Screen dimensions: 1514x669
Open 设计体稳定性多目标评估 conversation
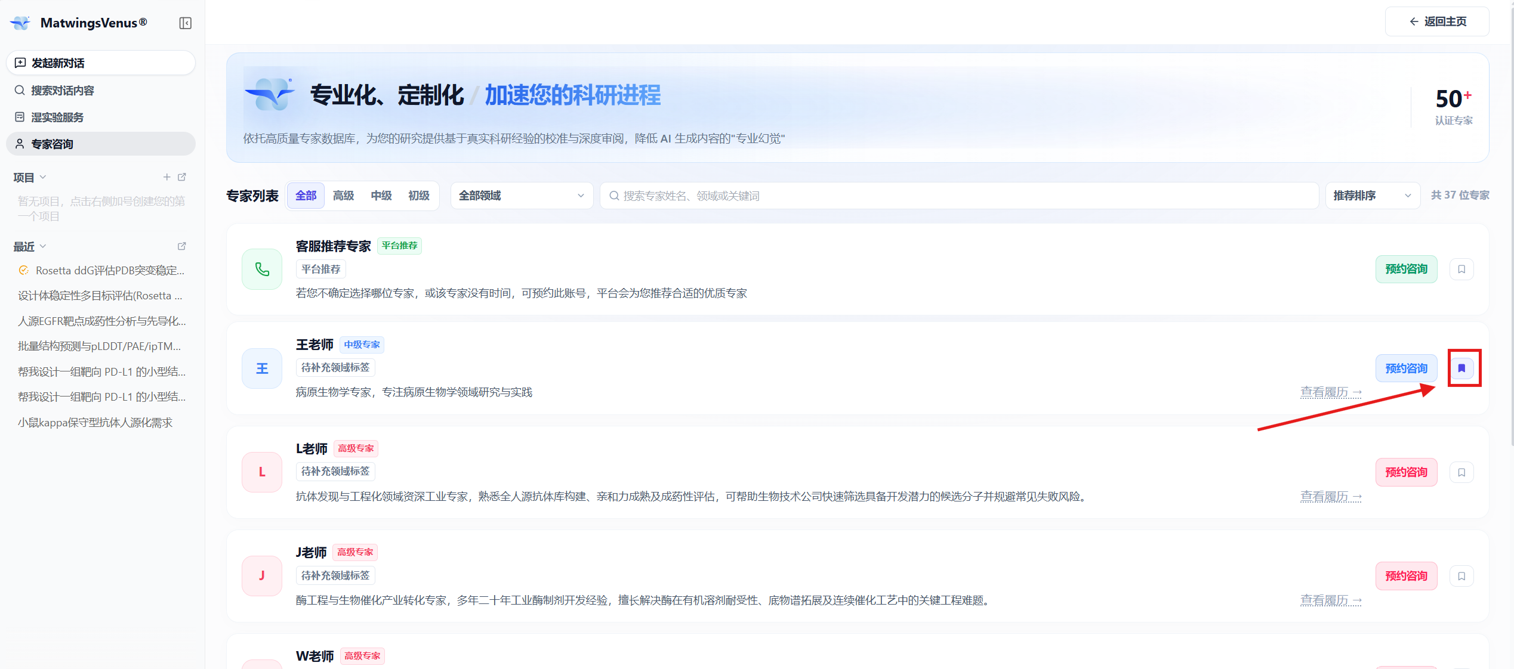[101, 296]
